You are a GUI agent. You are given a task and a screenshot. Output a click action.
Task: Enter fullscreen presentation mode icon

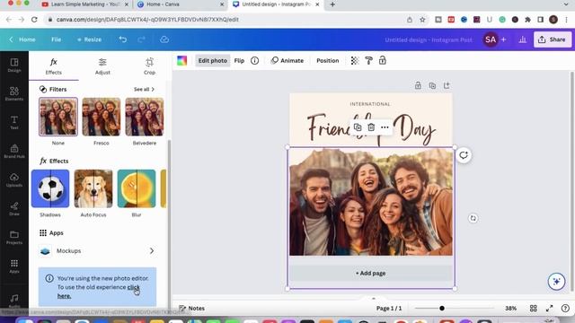click(549, 309)
